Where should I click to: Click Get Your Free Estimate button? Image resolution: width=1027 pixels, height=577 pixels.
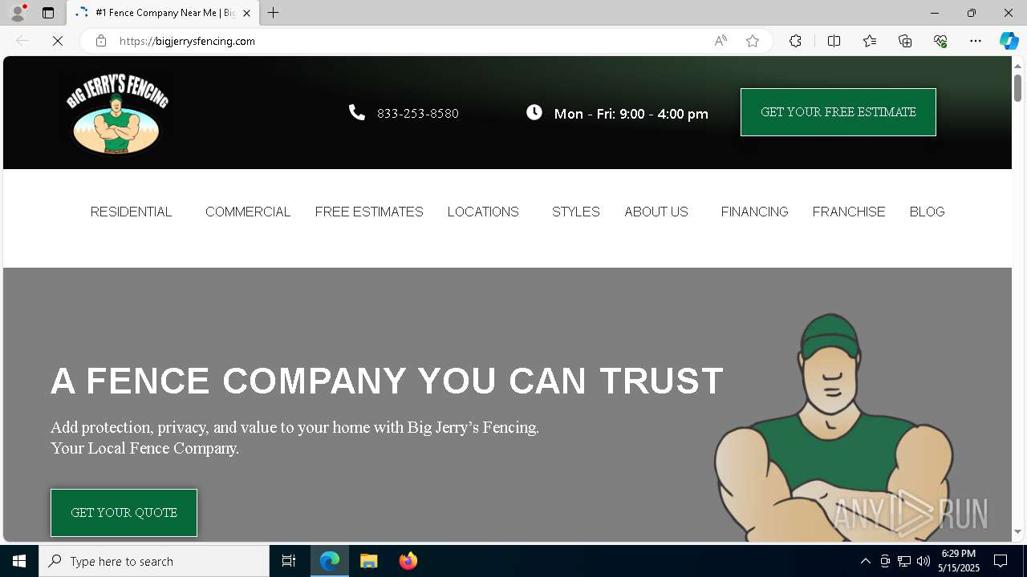pyautogui.click(x=838, y=112)
